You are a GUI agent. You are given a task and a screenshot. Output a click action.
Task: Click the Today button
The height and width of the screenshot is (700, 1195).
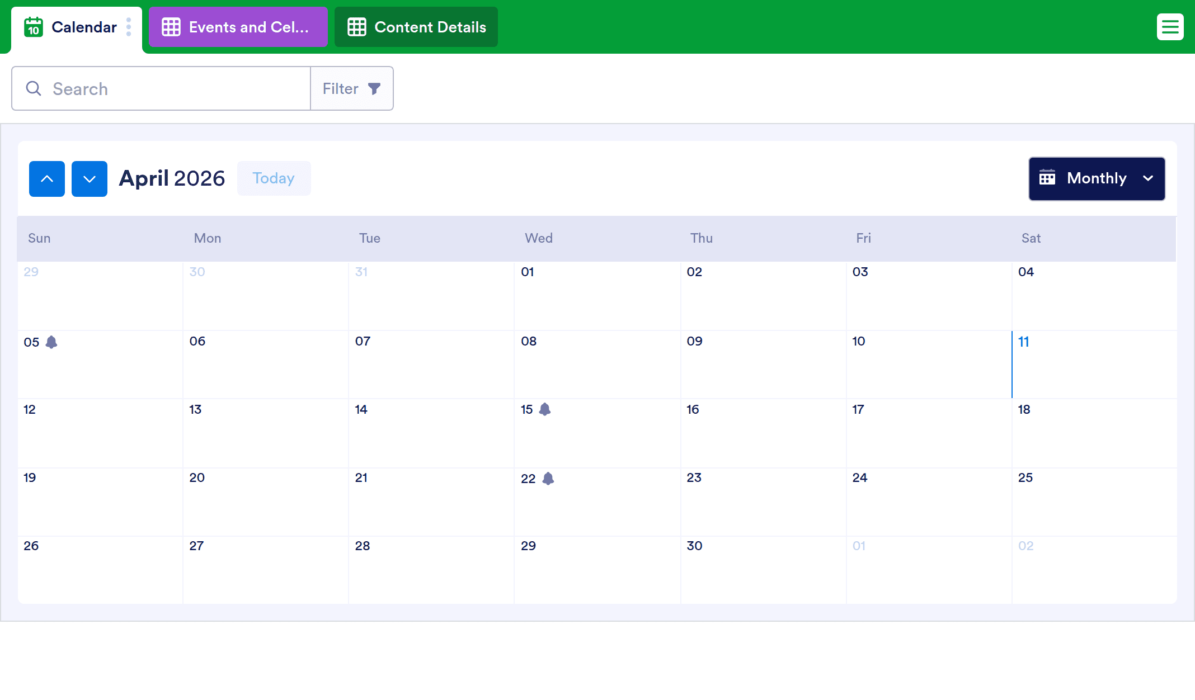pos(274,178)
